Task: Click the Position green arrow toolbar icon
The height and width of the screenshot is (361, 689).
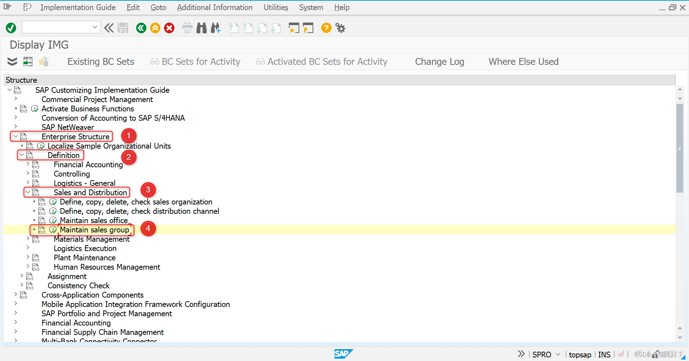Action: [x=28, y=62]
